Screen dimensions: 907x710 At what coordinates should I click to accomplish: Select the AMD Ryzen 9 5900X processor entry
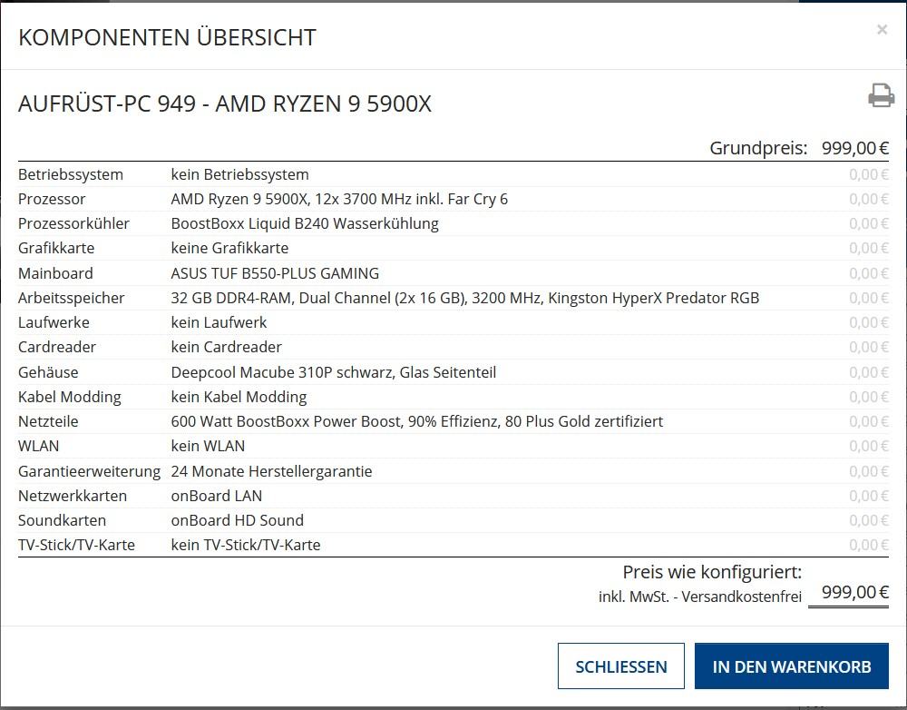(339, 199)
